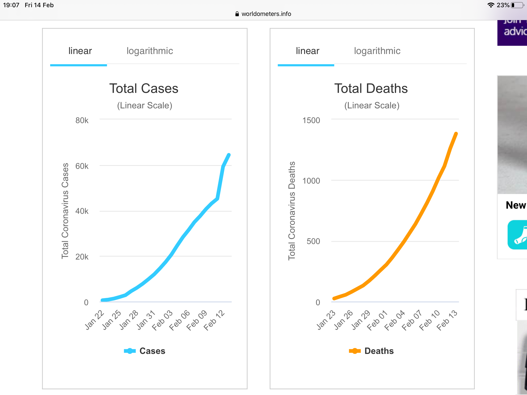Click the New headline in sidebar
Viewport: 527px width, 395px height.
(516, 205)
